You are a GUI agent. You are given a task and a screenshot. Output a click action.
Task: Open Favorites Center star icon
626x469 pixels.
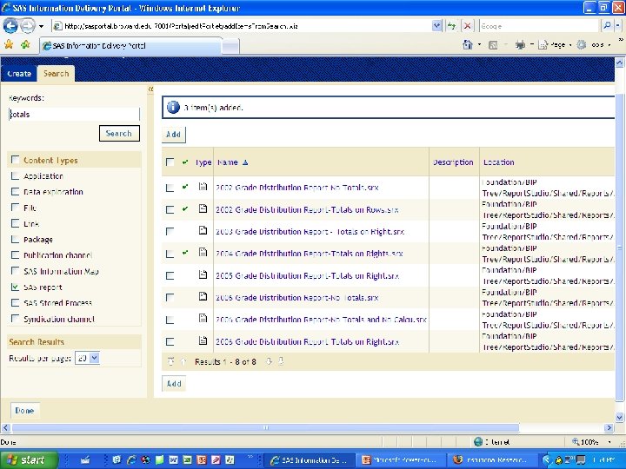point(9,44)
